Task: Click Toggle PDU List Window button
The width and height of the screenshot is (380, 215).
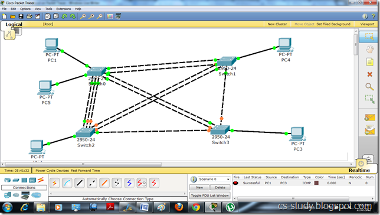Action: pyautogui.click(x=209, y=196)
